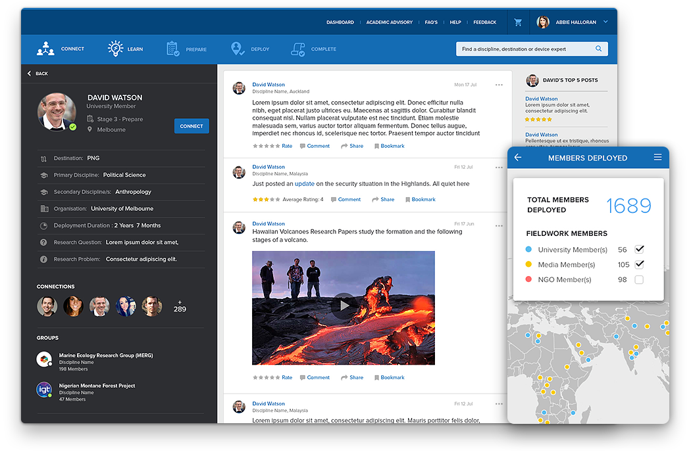Open the Prepare clipboard icon
The image size is (691, 462).
[172, 49]
